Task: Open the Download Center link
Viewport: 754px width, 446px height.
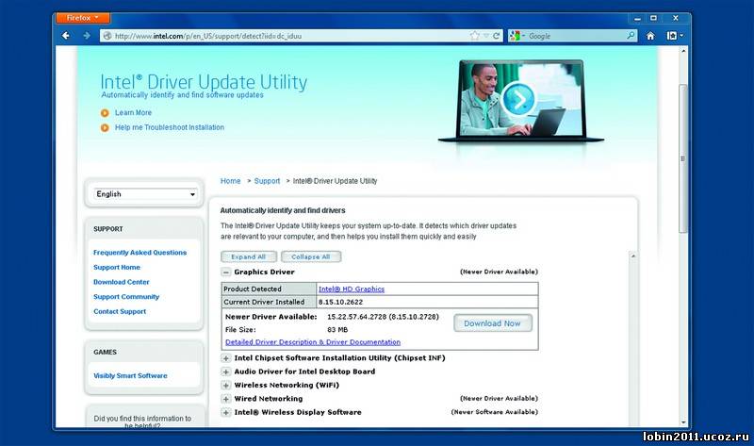Action: pyautogui.click(x=122, y=282)
